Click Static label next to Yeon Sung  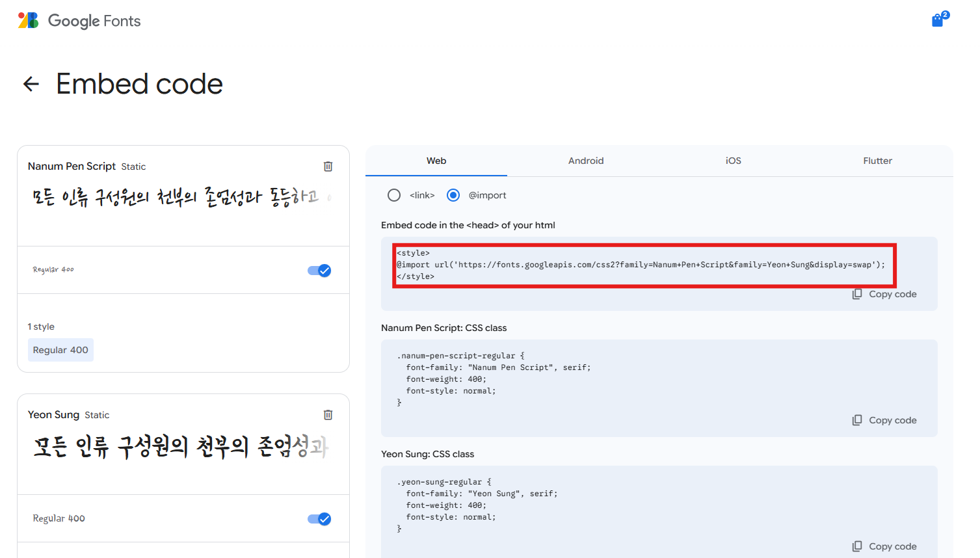coord(97,415)
